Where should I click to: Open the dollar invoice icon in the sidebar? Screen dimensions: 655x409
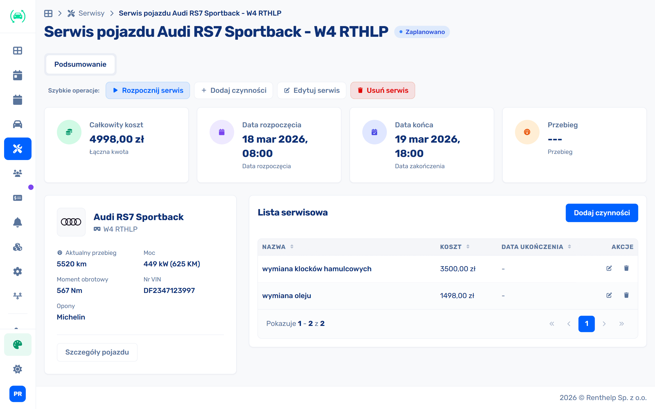[x=18, y=198]
